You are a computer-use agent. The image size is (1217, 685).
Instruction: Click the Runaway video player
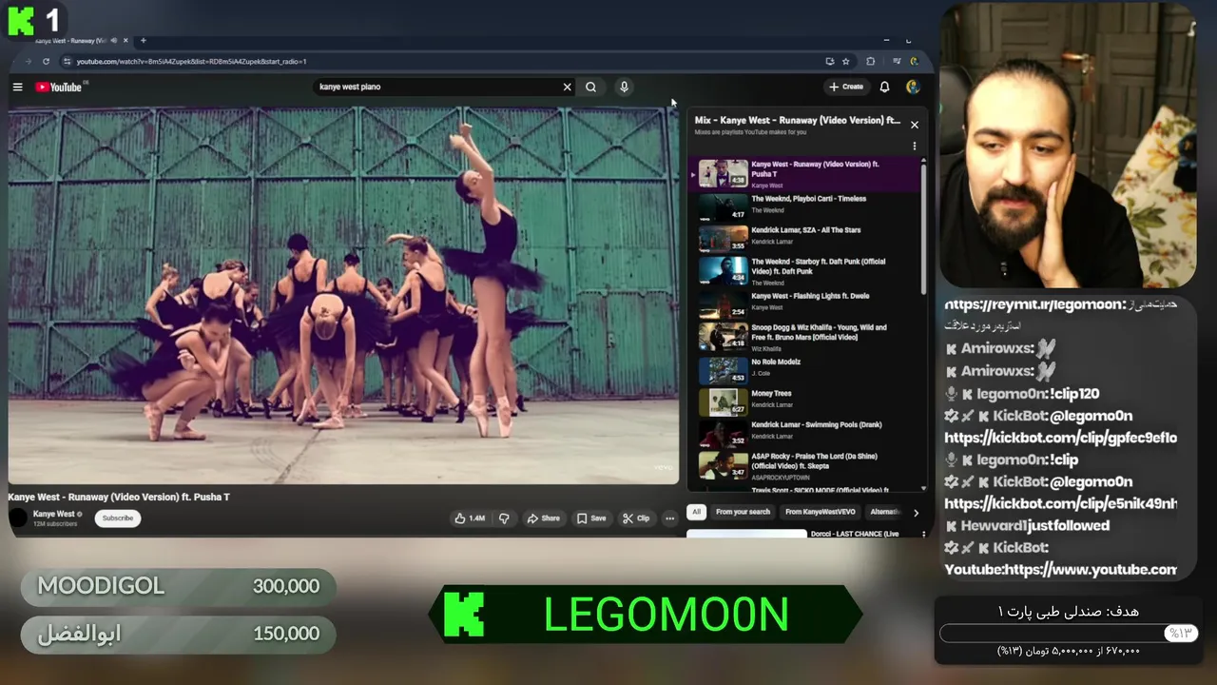(343, 295)
